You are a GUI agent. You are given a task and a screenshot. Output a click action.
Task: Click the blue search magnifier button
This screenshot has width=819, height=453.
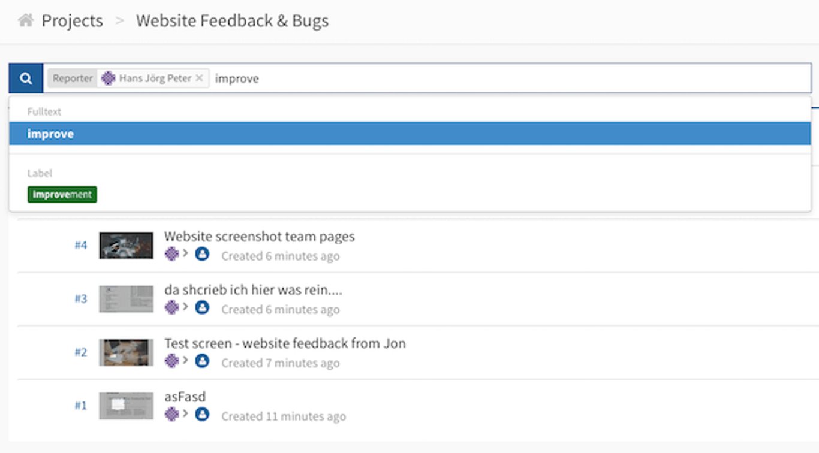tap(26, 78)
